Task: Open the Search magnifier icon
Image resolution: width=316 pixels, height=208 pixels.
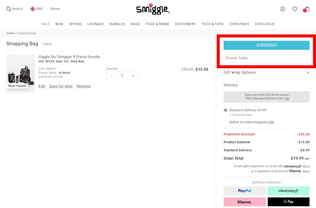Action: pyautogui.click(x=9, y=9)
